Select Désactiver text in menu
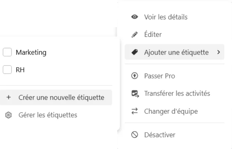 159,135
